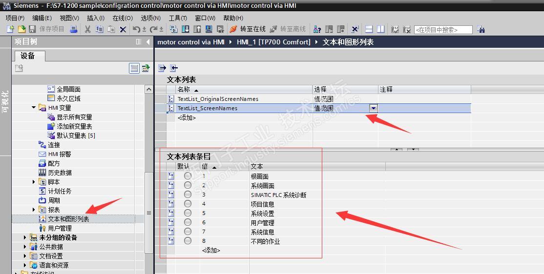Click the export text list icon
The height and width of the screenshot is (274, 544).
point(162,68)
